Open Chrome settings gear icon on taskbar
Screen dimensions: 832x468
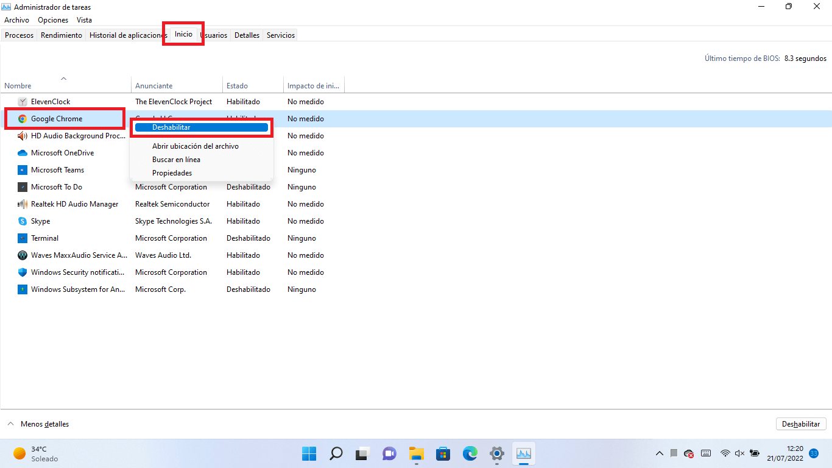[497, 453]
